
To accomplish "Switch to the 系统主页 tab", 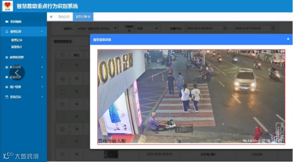I will (64, 17).
